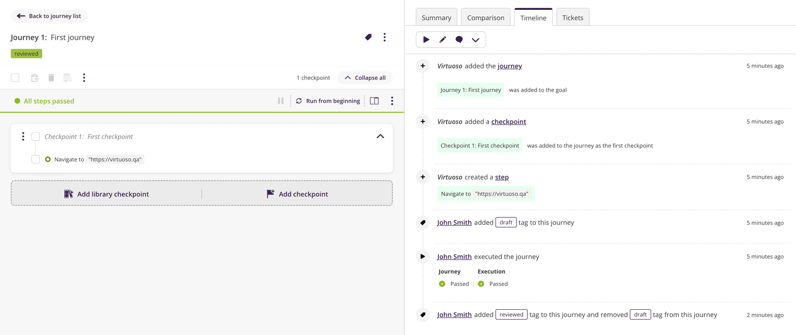
Task: Check the Checkpoint 1 checkbox
Action: pos(36,137)
